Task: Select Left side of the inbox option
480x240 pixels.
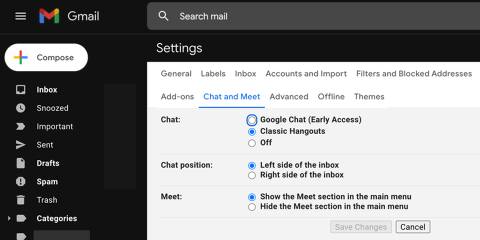Action: [x=251, y=165]
